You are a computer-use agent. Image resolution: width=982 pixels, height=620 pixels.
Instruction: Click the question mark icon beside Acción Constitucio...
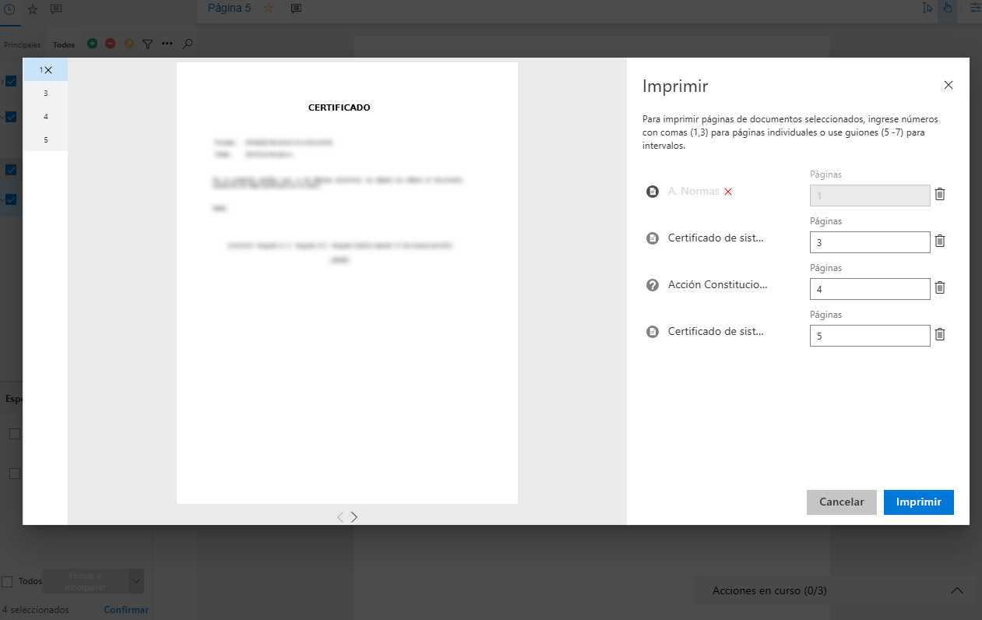click(x=653, y=285)
